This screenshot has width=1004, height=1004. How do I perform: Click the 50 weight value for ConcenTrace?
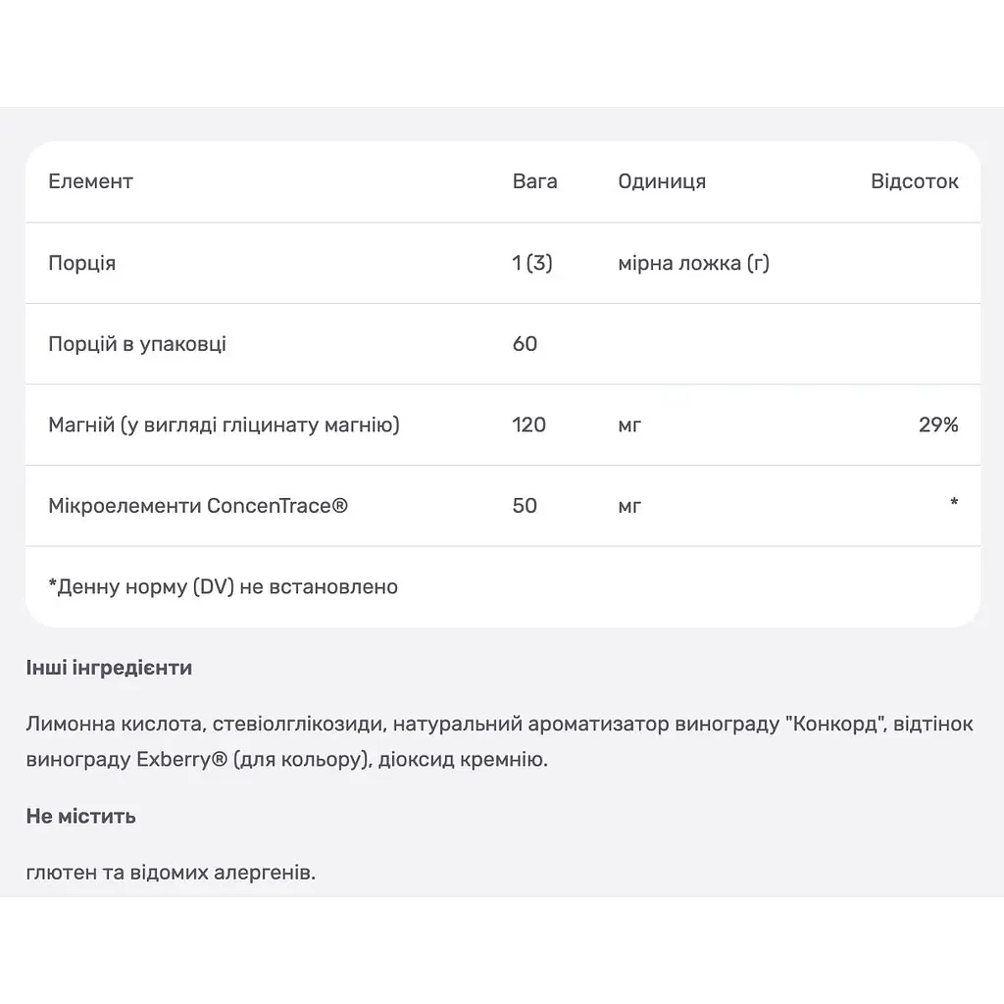525,506
